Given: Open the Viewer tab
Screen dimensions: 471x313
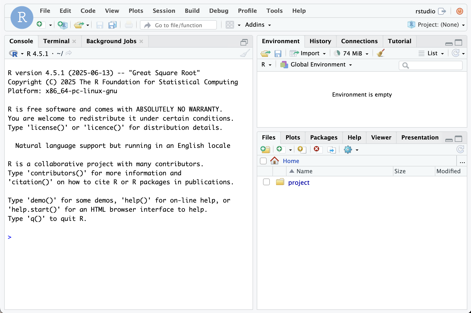Looking at the screenshot, I should tap(381, 137).
